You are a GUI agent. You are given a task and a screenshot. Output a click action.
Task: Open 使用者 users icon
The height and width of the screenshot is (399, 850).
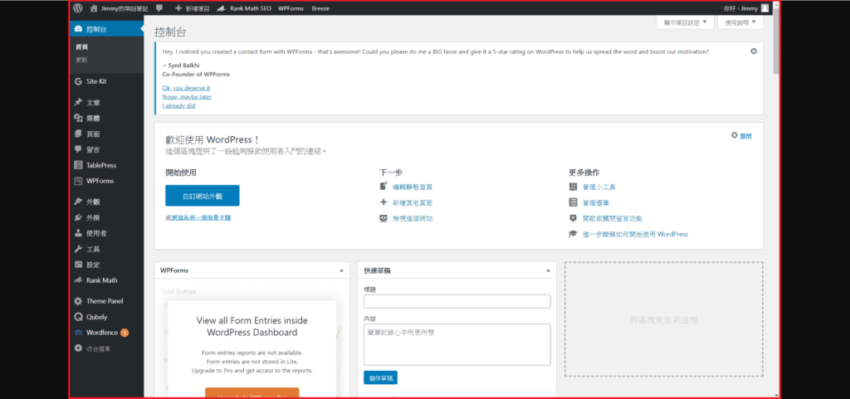point(78,233)
